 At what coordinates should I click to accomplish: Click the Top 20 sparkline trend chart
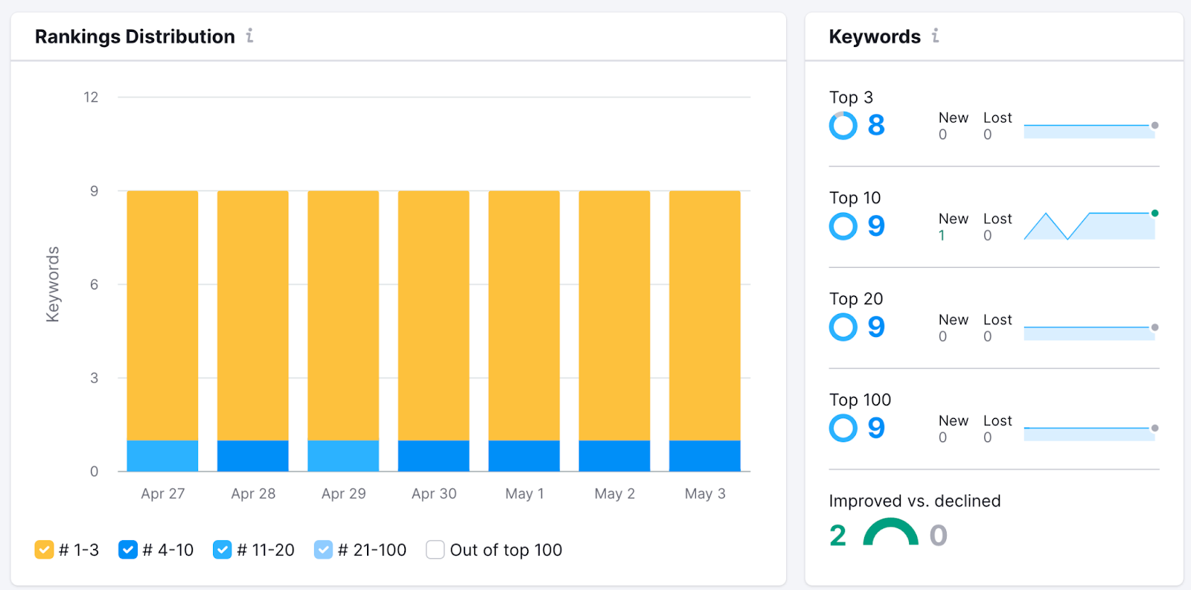1091,333
